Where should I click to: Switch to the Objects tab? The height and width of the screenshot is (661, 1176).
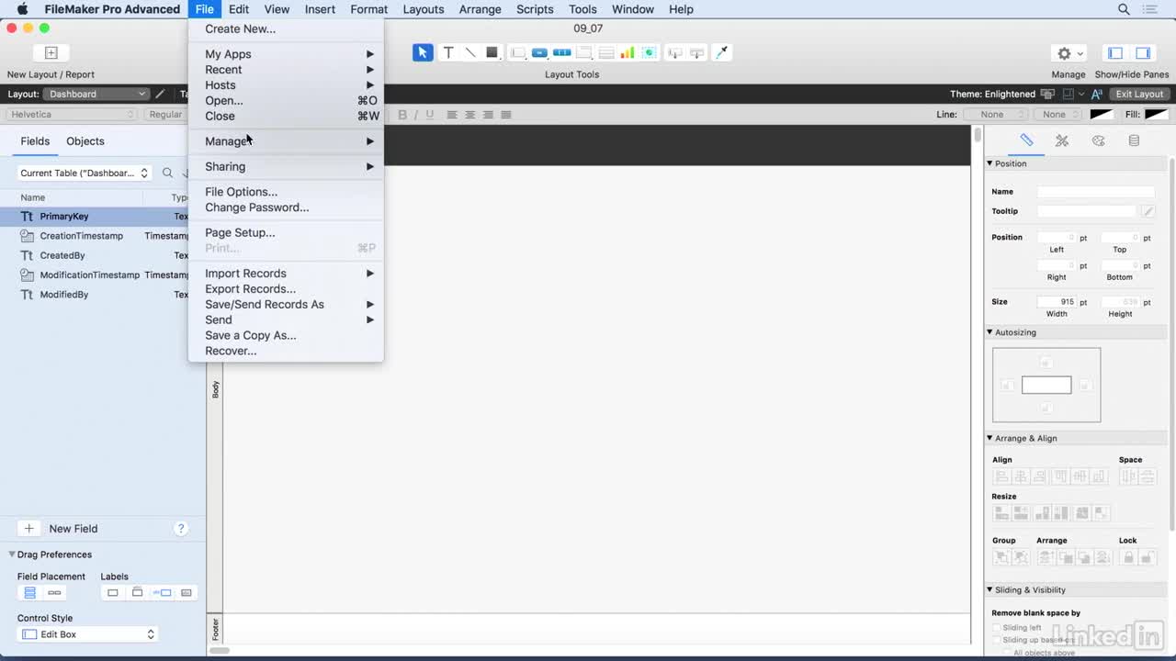85,141
